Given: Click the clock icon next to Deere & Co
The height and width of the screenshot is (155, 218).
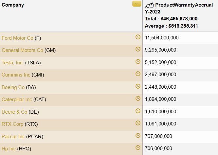Looking at the screenshot, I should click(138, 111).
